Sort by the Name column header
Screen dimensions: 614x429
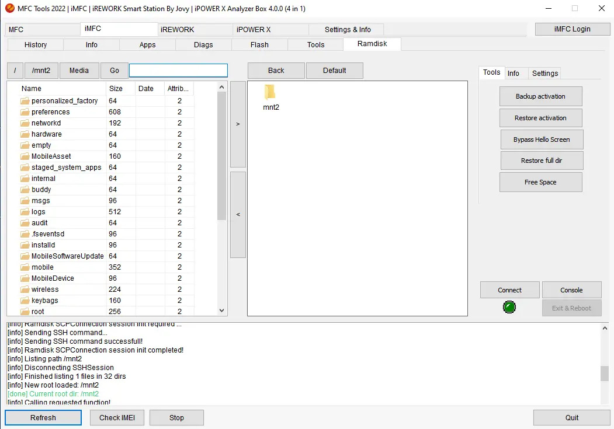point(62,88)
